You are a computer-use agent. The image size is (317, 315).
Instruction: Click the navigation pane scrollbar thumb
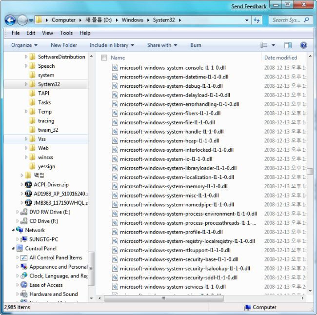91,269
